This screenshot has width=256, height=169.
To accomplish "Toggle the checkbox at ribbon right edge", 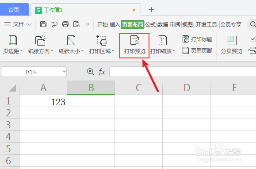I will pyautogui.click(x=253, y=39).
